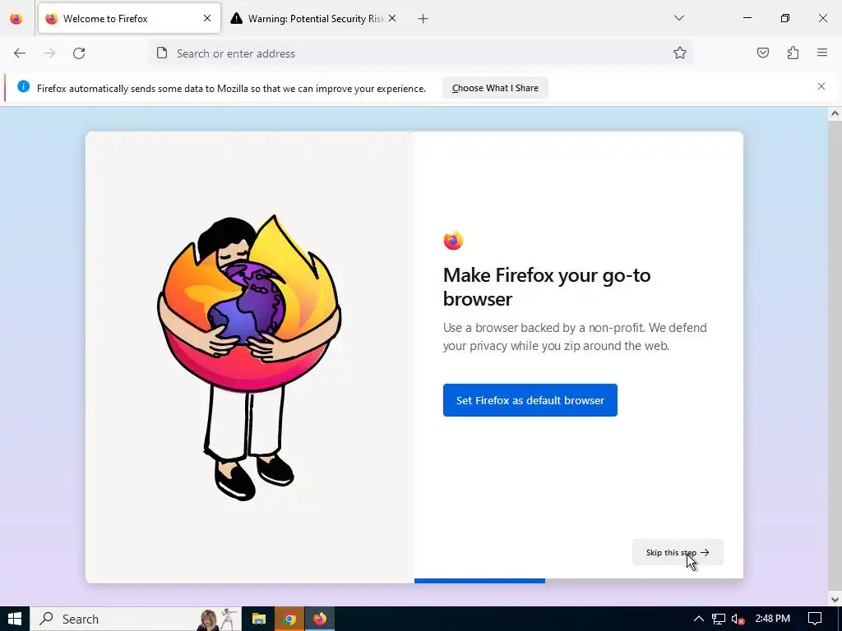This screenshot has height=631, width=842.
Task: Click the Firefox logo above the heading
Action: click(453, 241)
